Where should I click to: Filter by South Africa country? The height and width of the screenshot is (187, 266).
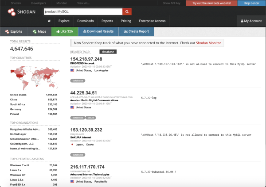[x=18, y=104]
